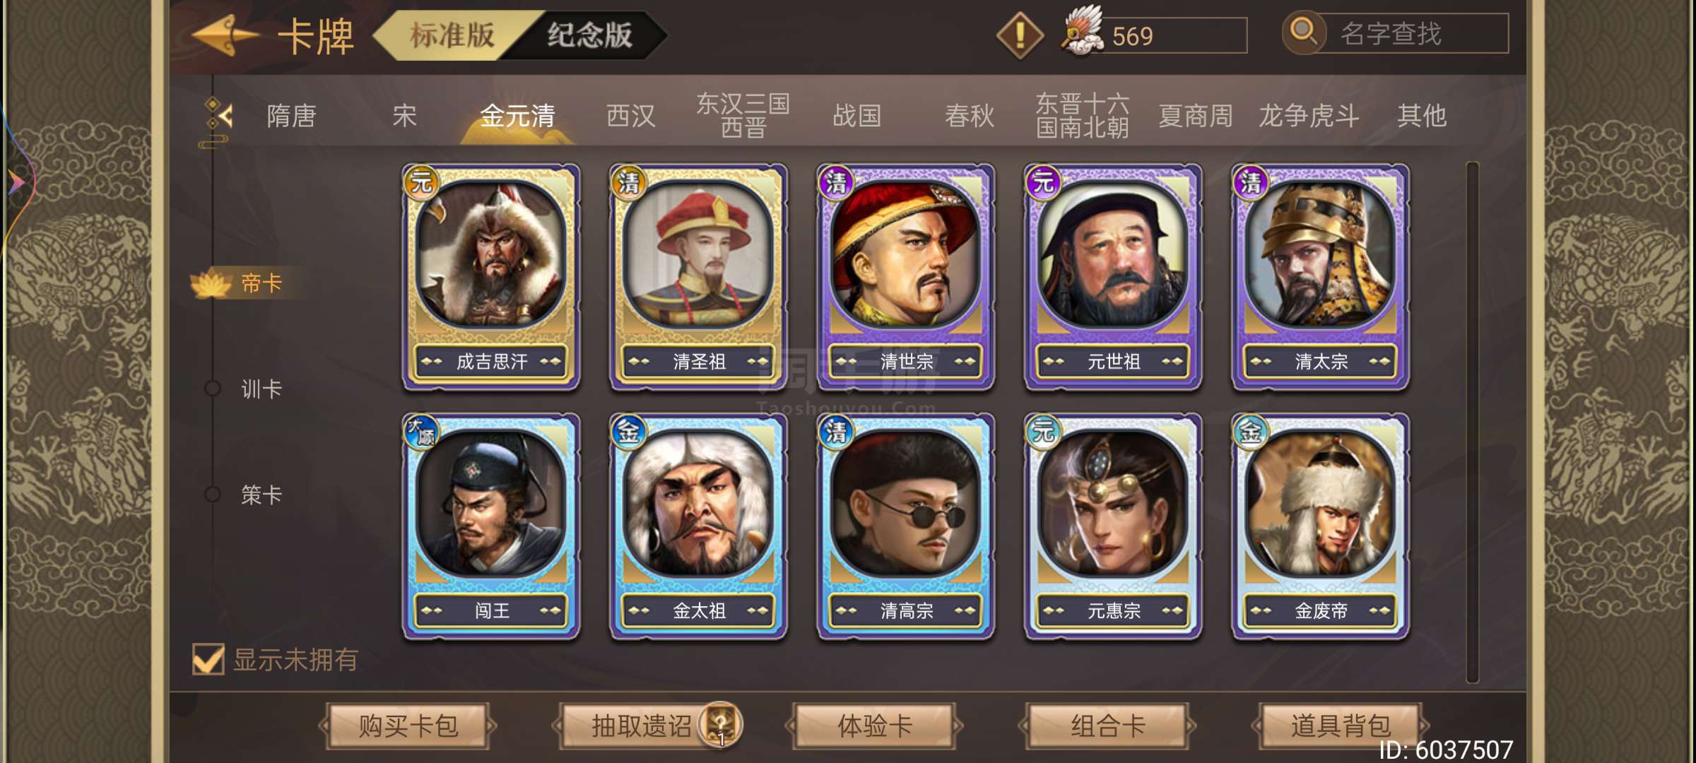Open the 隋唐 dynasty tab
The image size is (1696, 763).
pyautogui.click(x=291, y=116)
